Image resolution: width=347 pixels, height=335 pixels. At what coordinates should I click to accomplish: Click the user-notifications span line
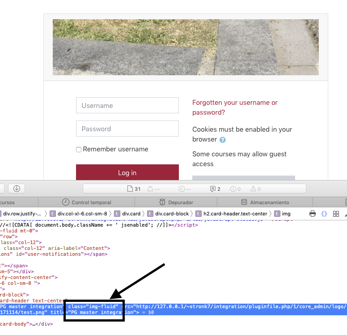pyautogui.click(x=54, y=254)
